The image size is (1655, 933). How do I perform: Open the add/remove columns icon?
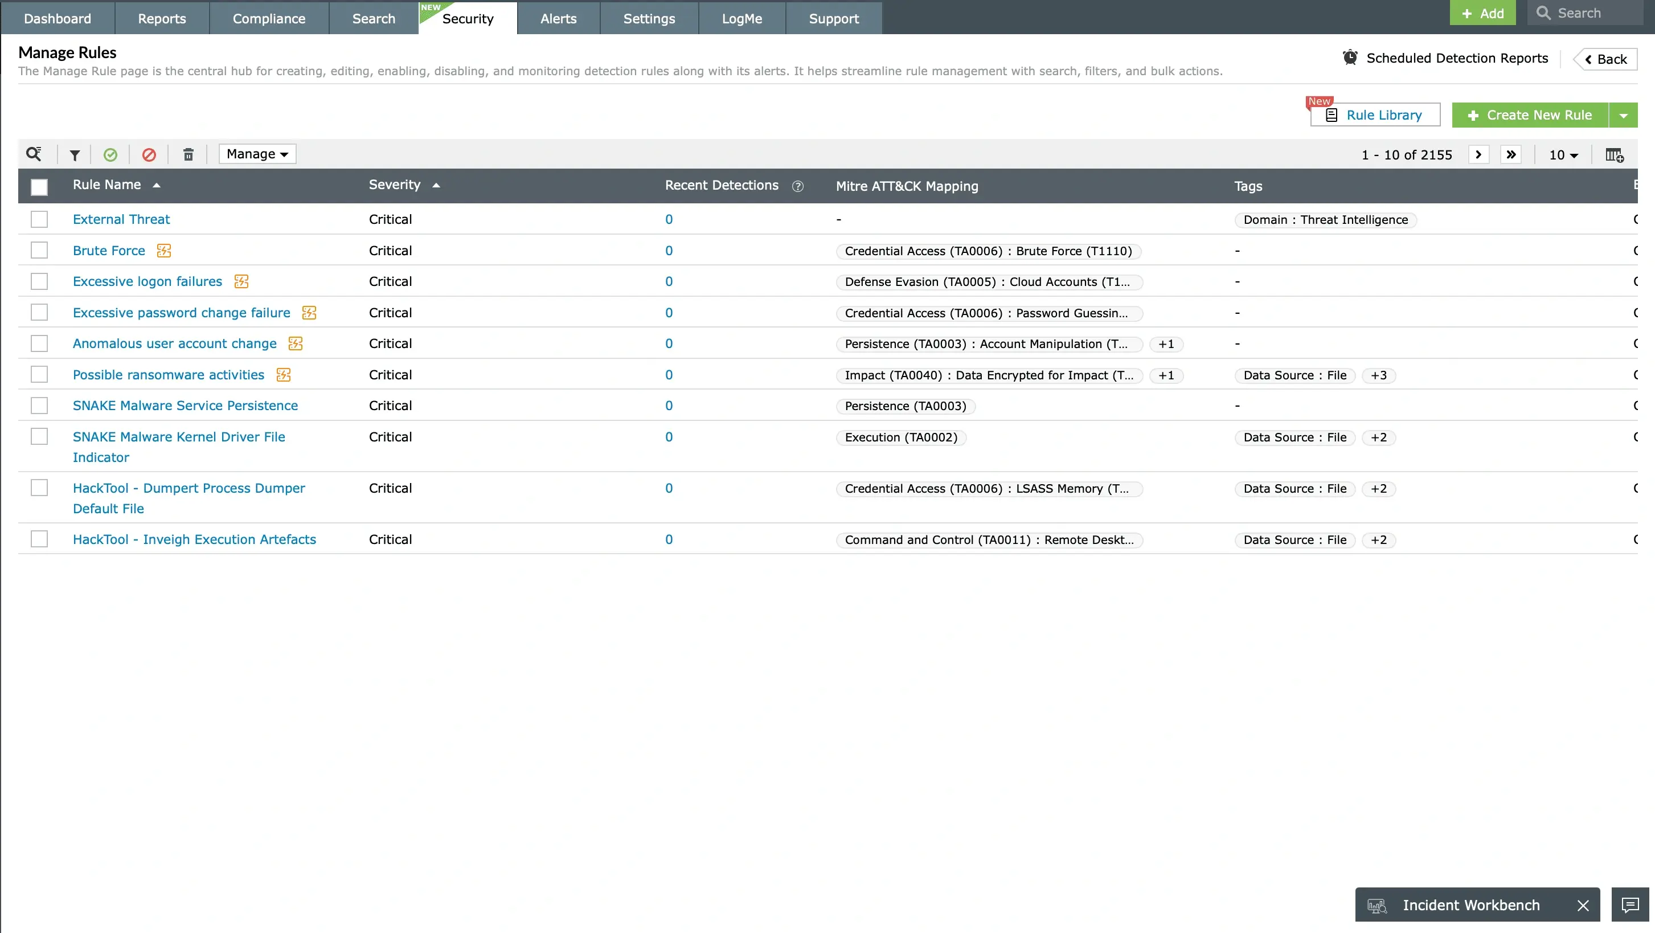[1615, 155]
